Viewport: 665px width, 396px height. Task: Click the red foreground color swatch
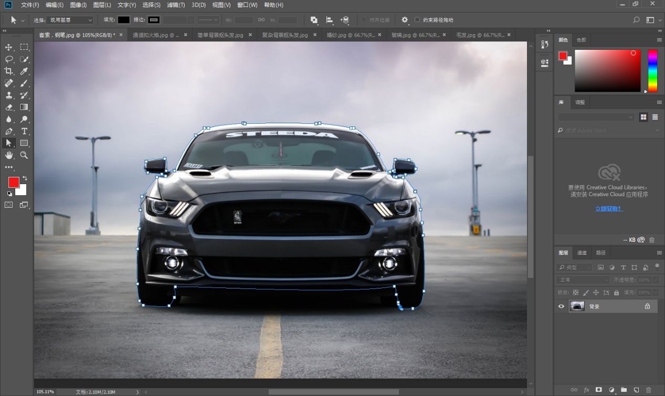pos(13,182)
